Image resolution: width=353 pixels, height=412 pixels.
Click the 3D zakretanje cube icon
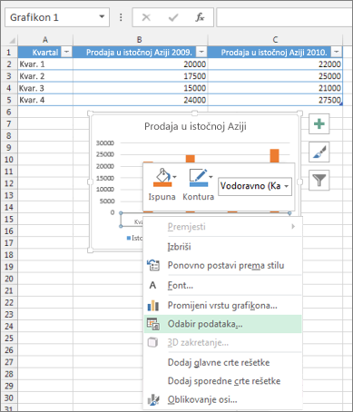pos(153,342)
